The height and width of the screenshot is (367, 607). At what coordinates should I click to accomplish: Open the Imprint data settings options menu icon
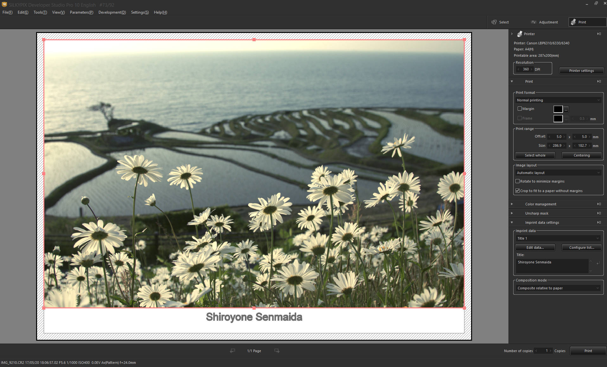599,222
